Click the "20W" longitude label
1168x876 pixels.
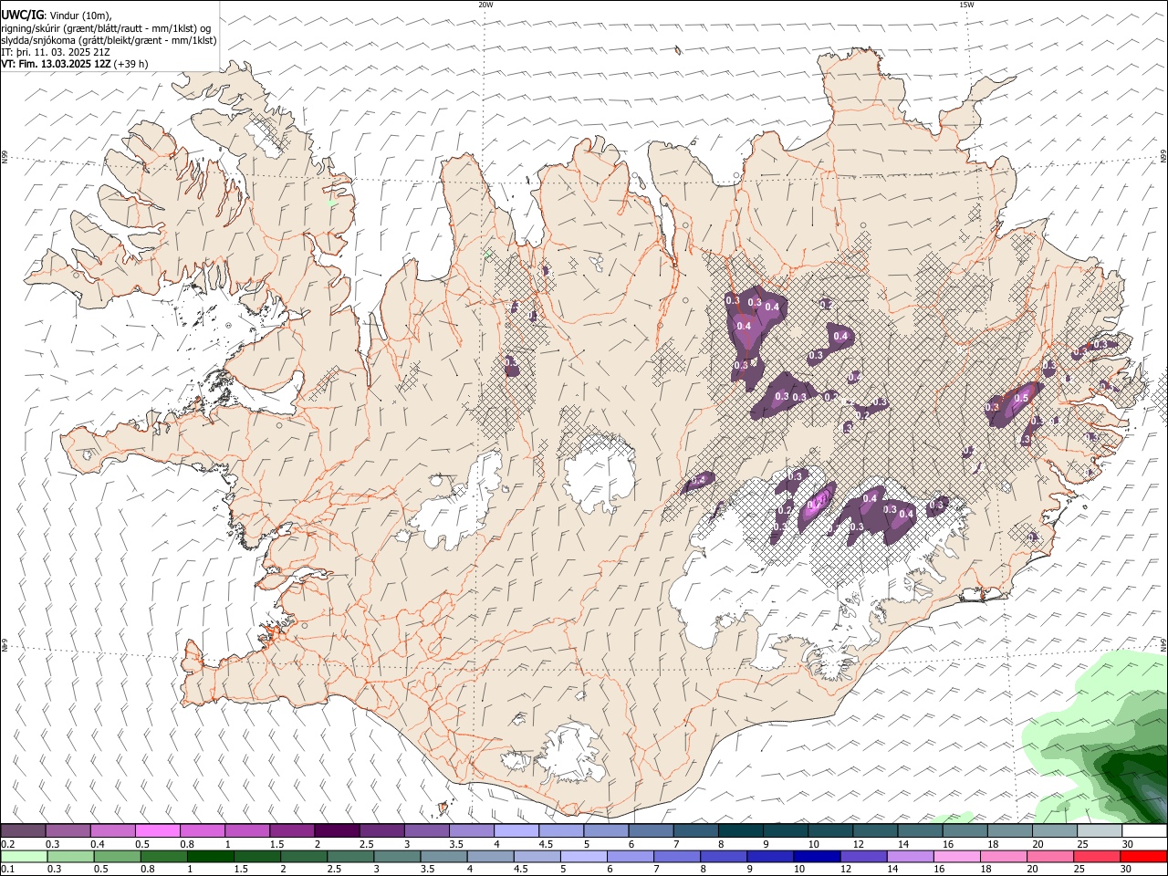click(x=485, y=5)
